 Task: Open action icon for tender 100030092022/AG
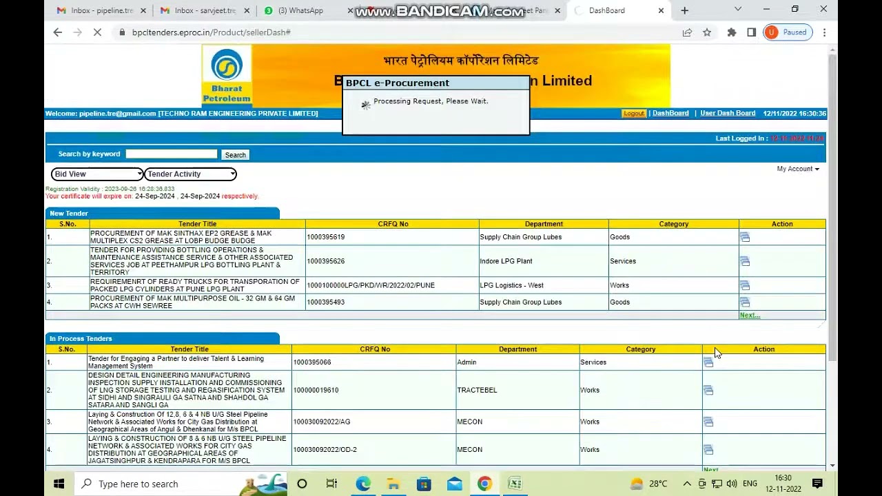coord(708,422)
